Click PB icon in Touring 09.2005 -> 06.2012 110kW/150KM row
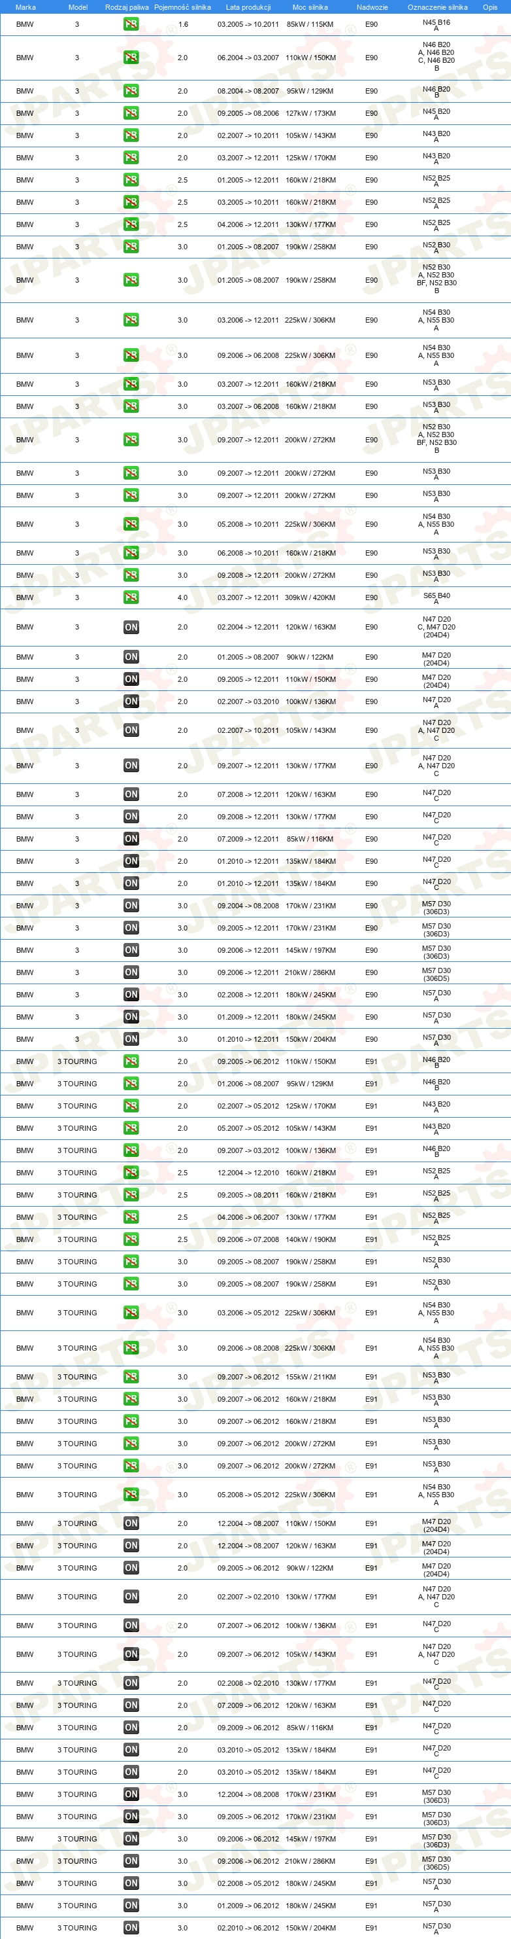511x1939 pixels. [131, 1061]
